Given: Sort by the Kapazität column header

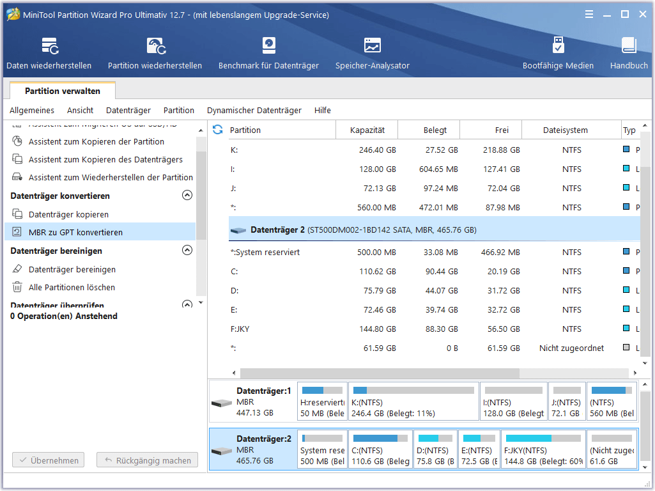Looking at the screenshot, I should [367, 130].
